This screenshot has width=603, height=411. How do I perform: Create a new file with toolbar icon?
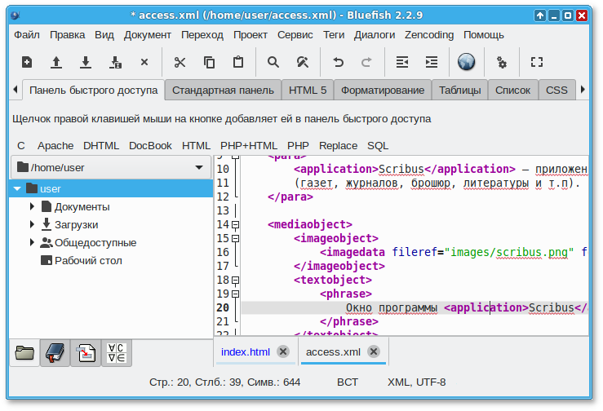click(27, 62)
